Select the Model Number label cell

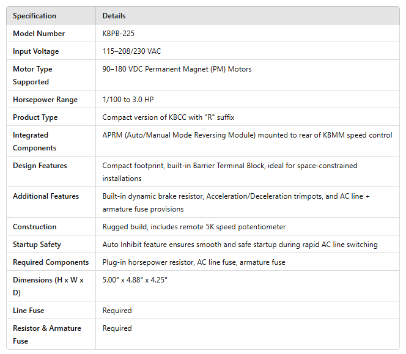[39, 34]
